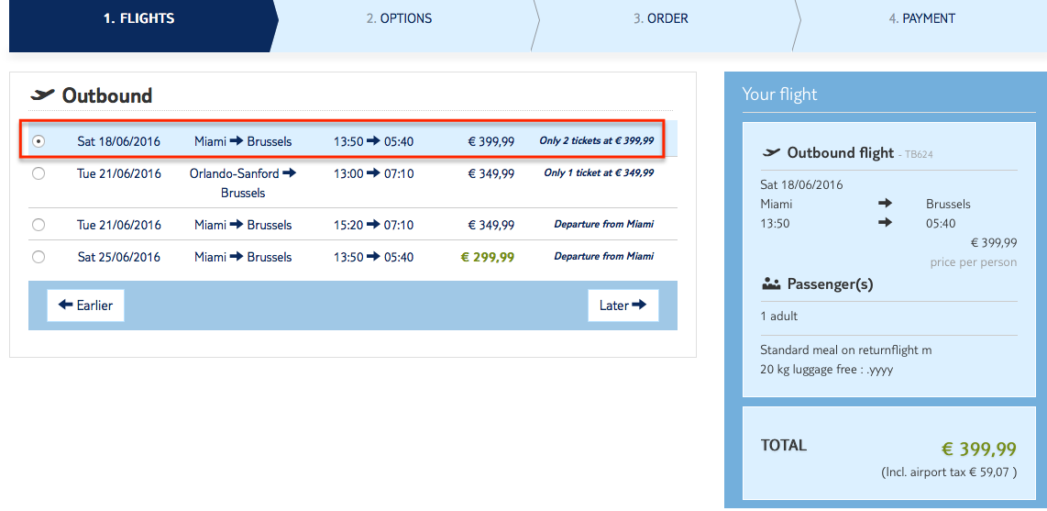1047x511 pixels.
Task: Click € 349,99 price on Orlando-Sanford row
Action: click(490, 173)
